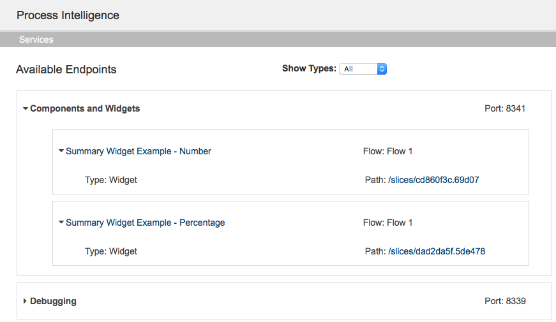556x322 pixels.
Task: Click the Port: 8341 label
Action: [505, 109]
